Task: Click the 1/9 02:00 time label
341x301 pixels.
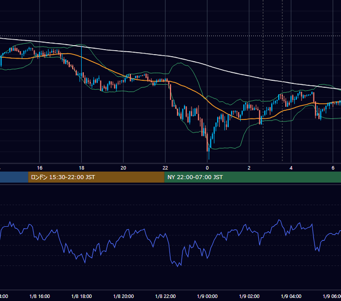Action: [x=249, y=296]
